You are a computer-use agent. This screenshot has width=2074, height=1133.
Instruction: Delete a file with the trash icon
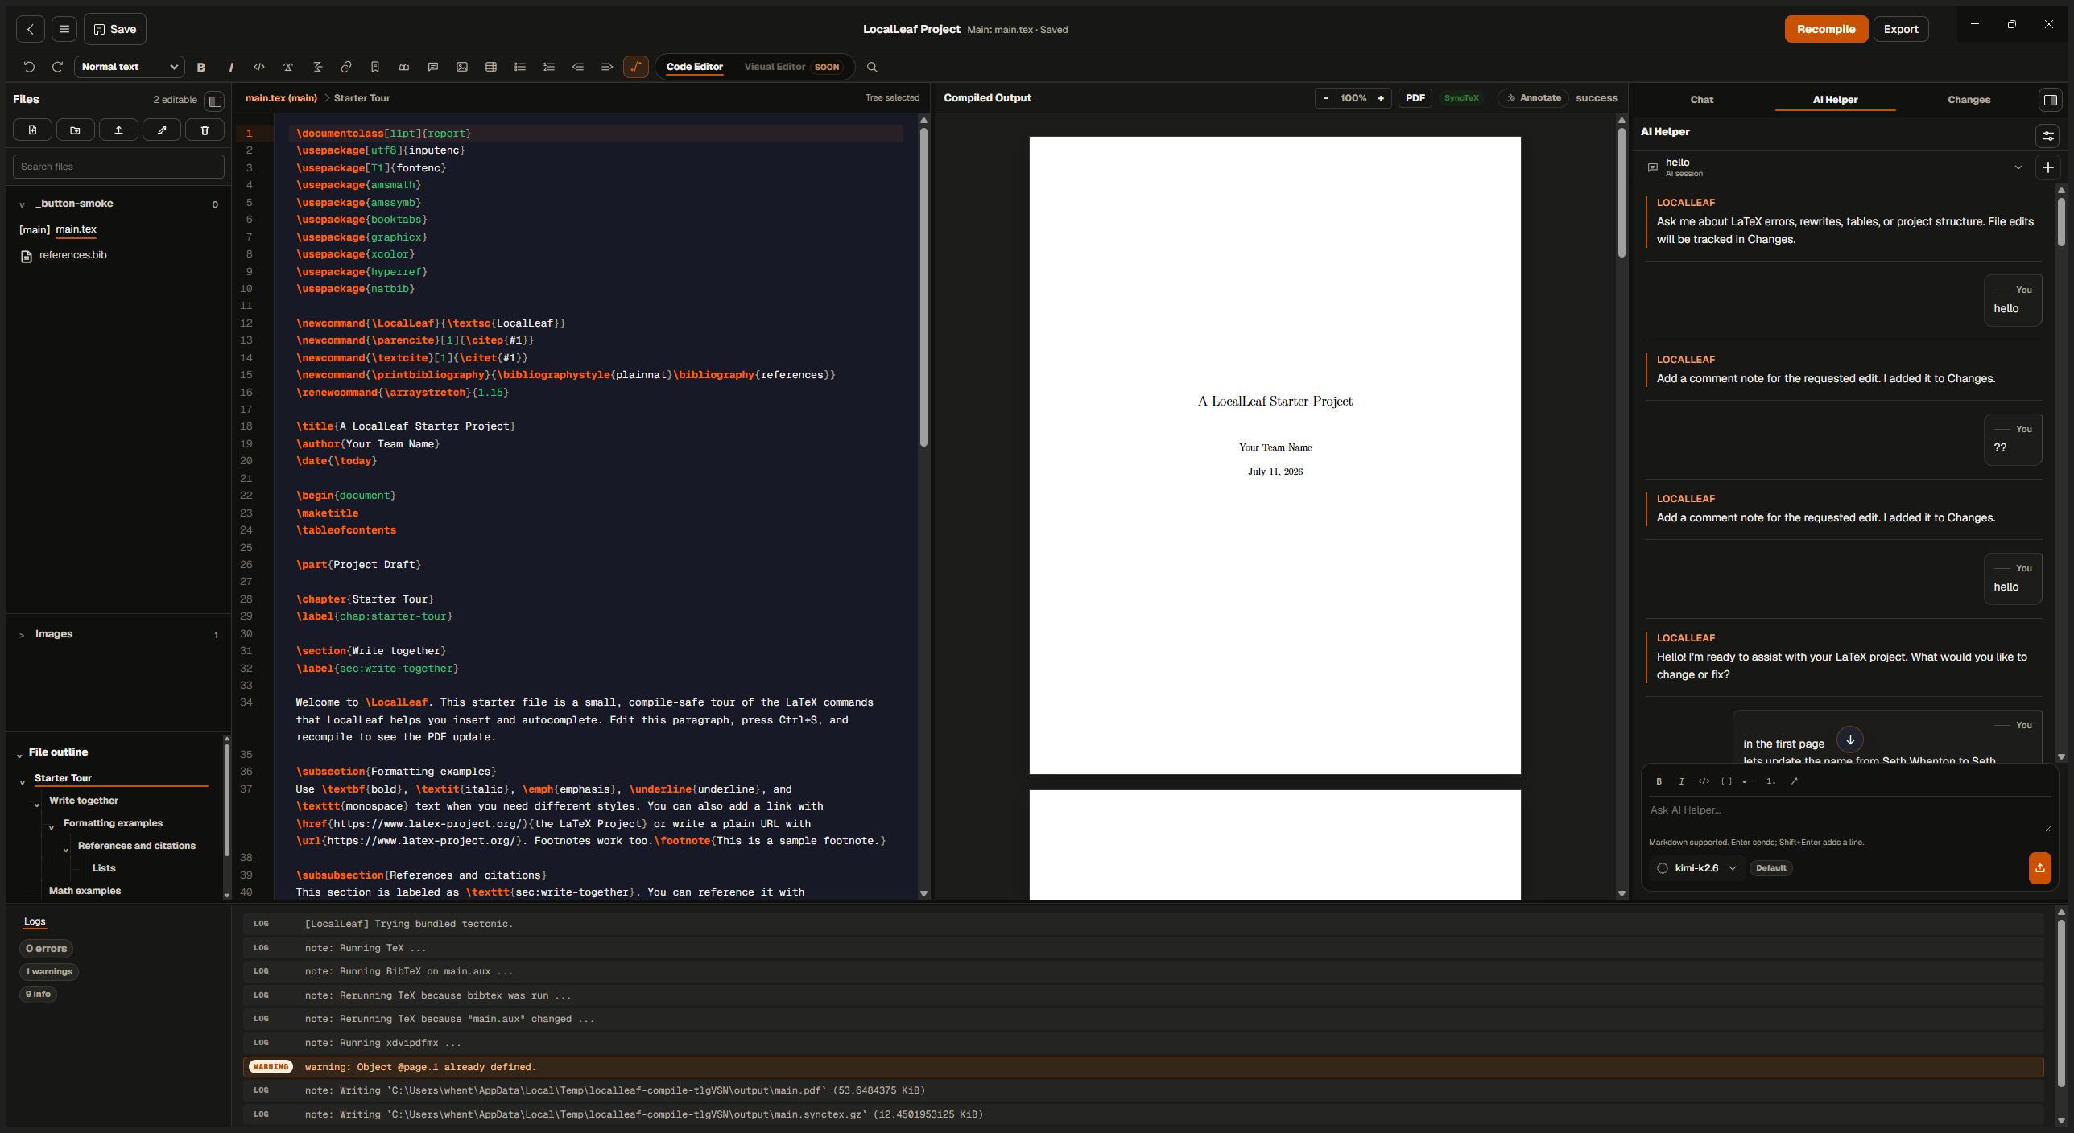[x=205, y=130]
